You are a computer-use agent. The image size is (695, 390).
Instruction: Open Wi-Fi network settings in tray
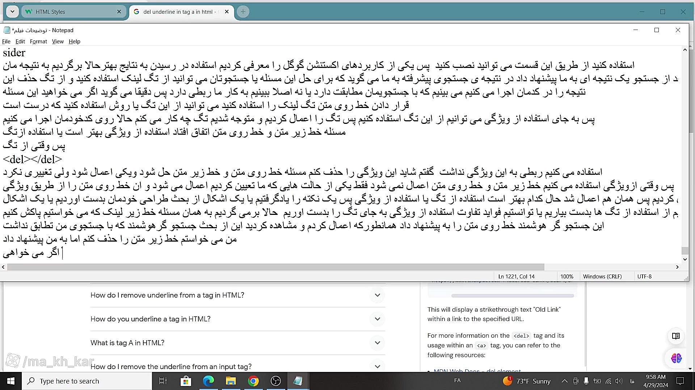click(x=608, y=381)
